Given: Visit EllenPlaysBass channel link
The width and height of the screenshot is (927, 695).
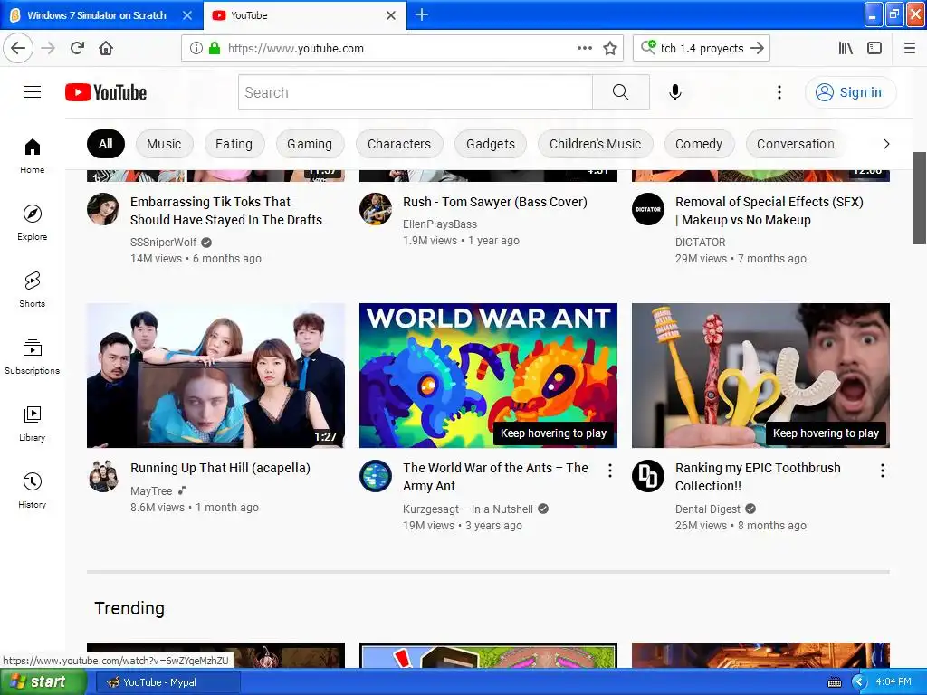Looking at the screenshot, I should (x=440, y=224).
